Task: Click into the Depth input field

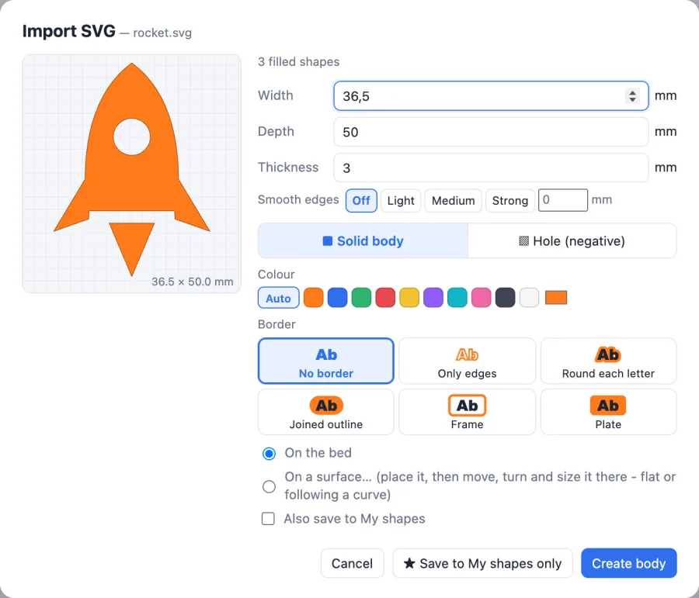Action: [490, 132]
